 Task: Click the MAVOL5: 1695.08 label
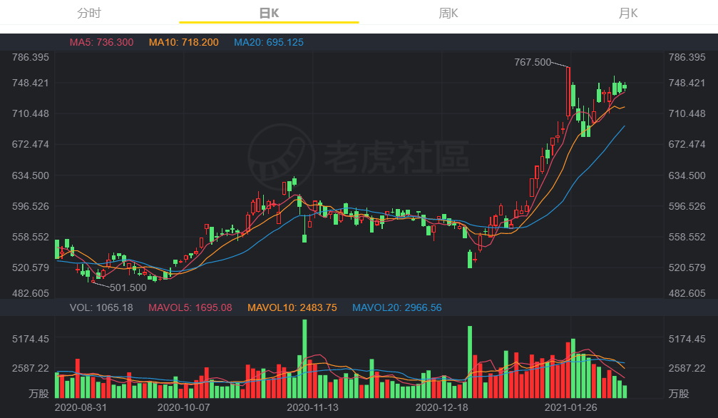[x=190, y=307]
